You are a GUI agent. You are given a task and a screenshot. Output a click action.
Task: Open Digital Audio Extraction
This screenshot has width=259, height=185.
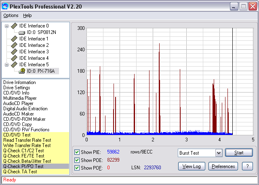click(25, 109)
